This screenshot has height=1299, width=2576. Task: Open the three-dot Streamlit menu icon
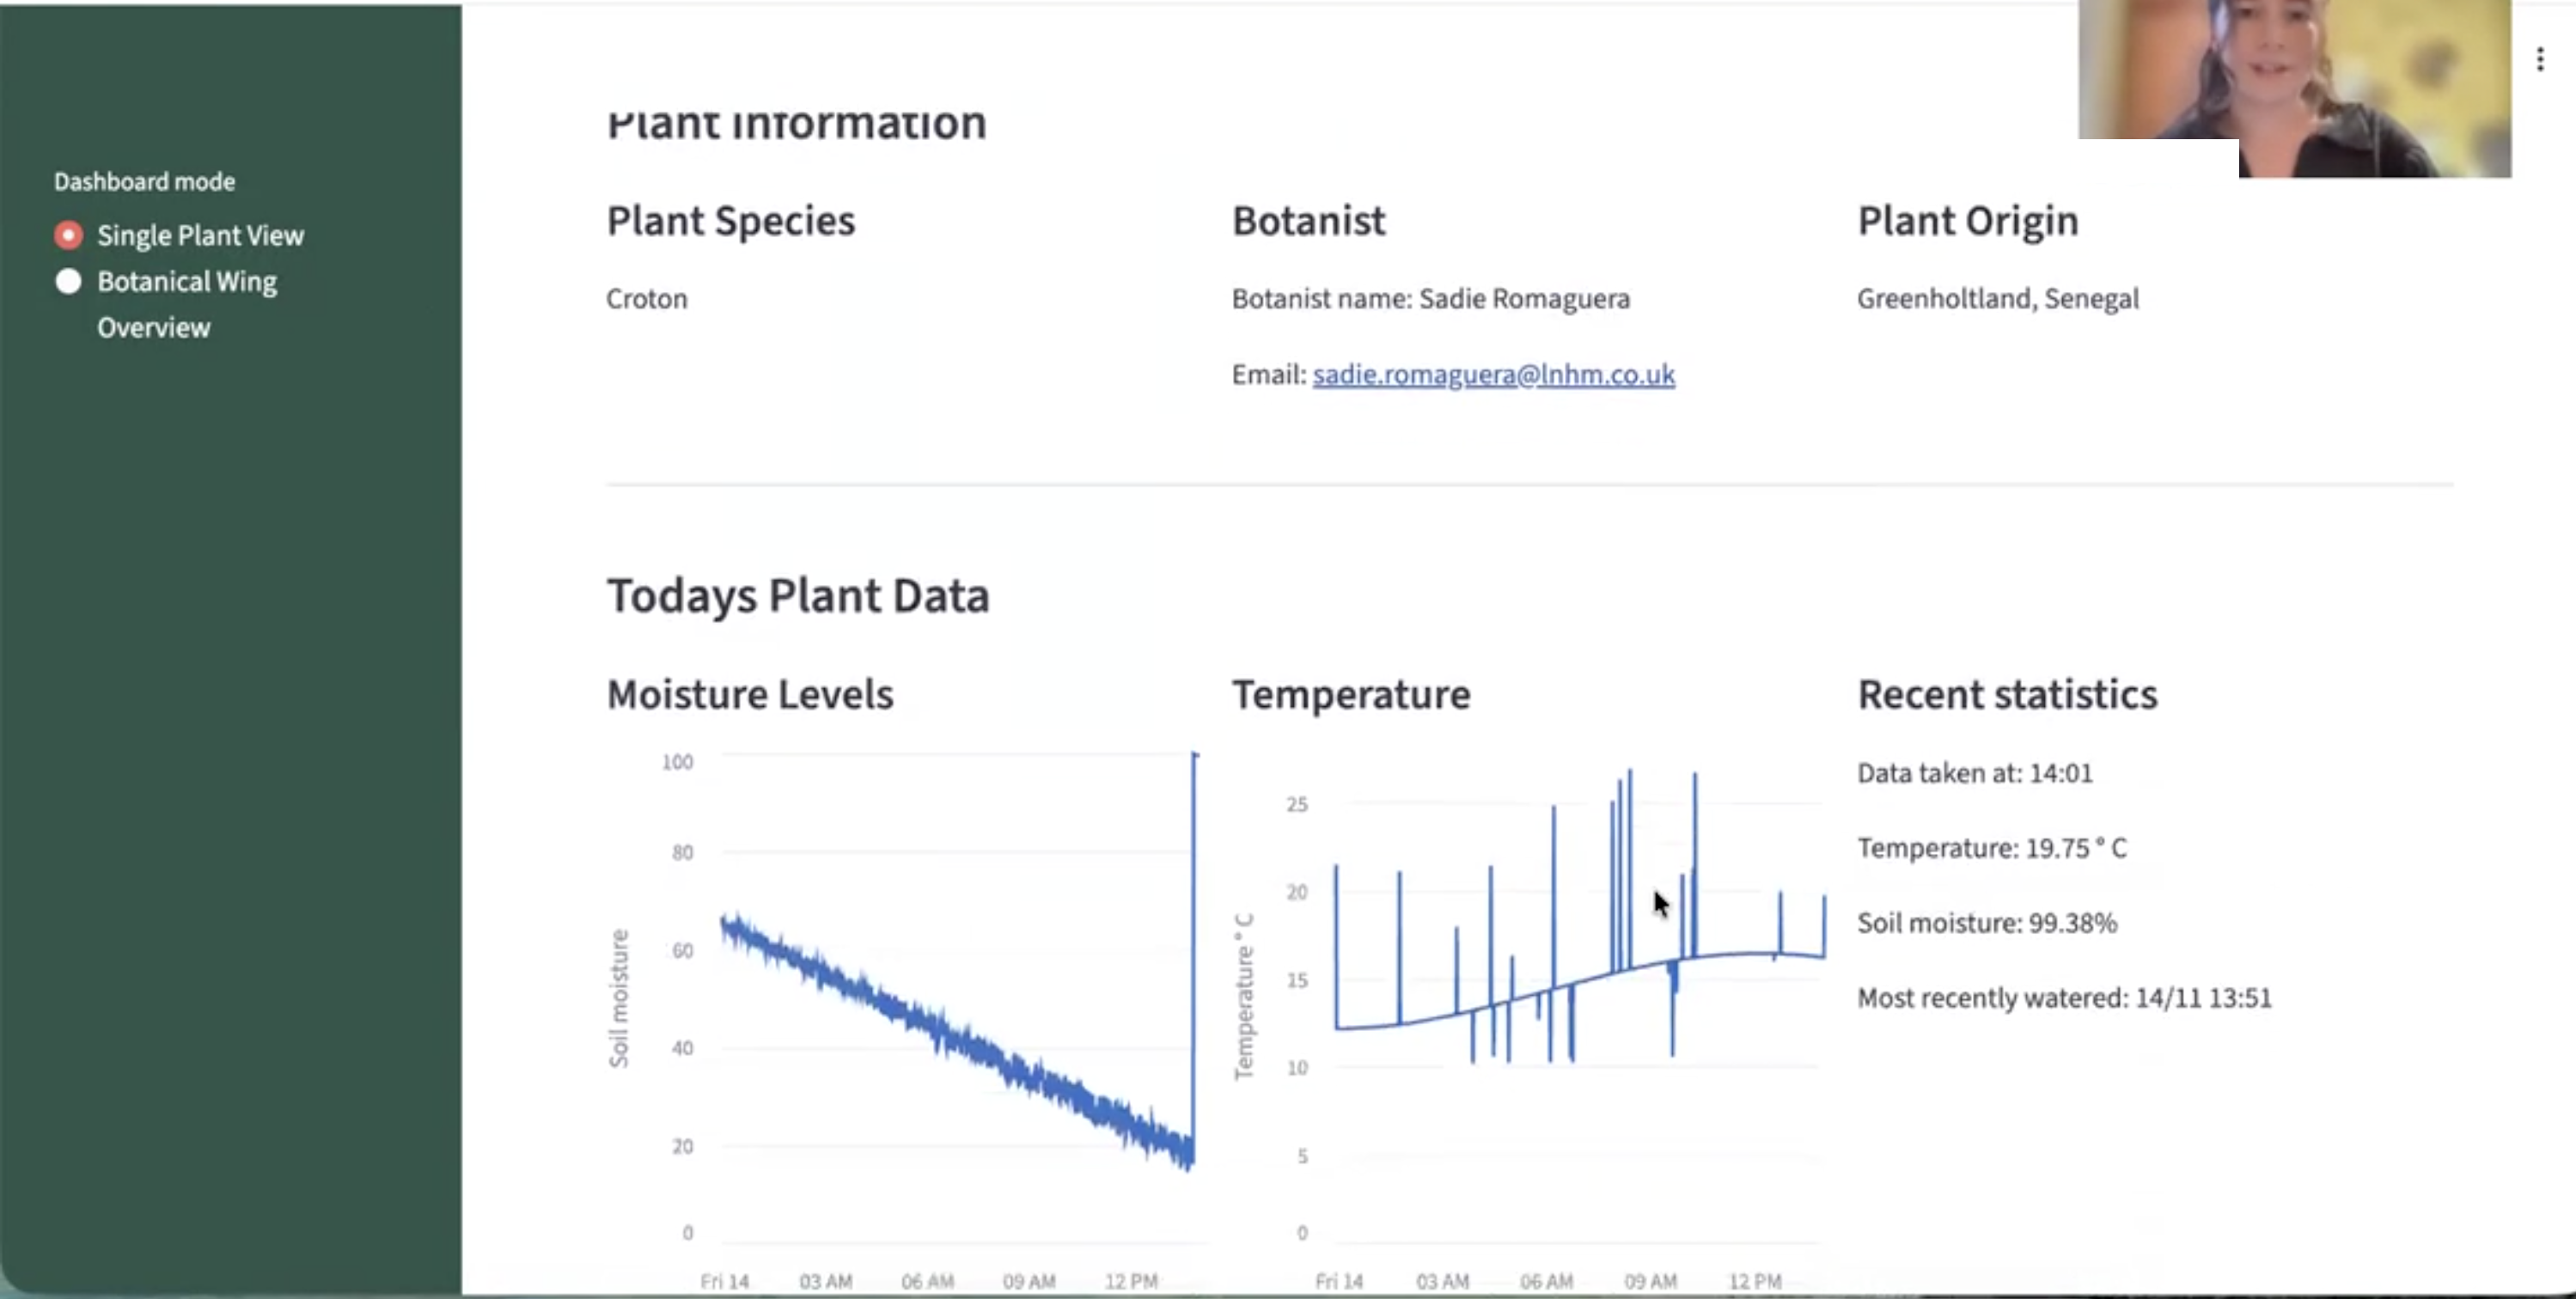[x=2539, y=60]
